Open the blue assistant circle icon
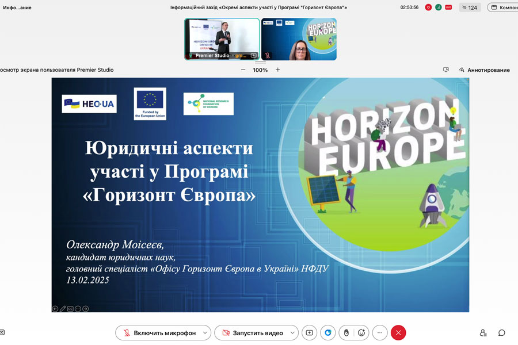Viewport: 518px width, 345px height. point(327,333)
